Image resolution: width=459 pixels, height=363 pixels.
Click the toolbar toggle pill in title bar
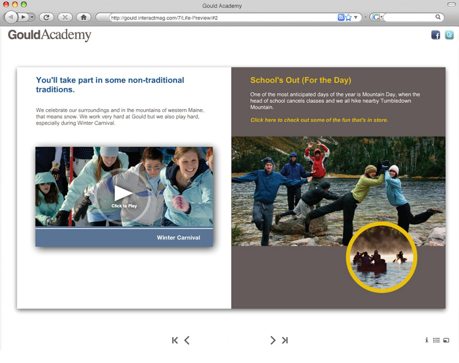(x=452, y=5)
